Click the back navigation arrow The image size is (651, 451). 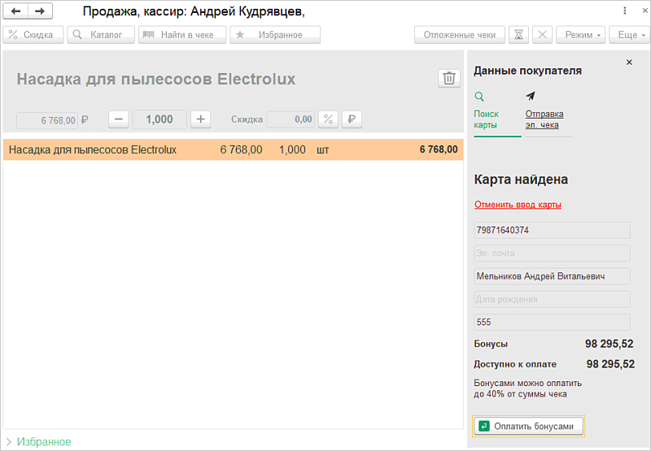(x=16, y=11)
